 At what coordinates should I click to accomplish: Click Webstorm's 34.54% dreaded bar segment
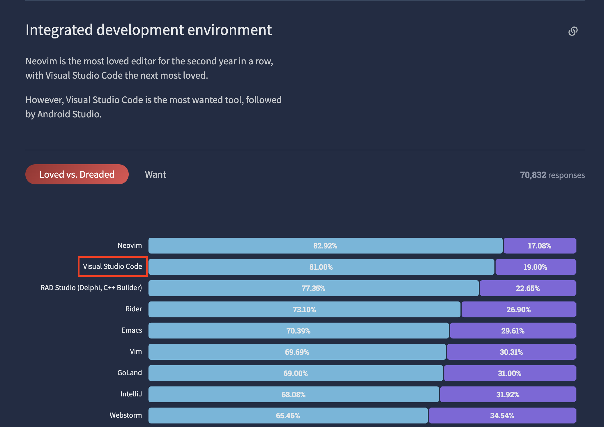tap(502, 415)
